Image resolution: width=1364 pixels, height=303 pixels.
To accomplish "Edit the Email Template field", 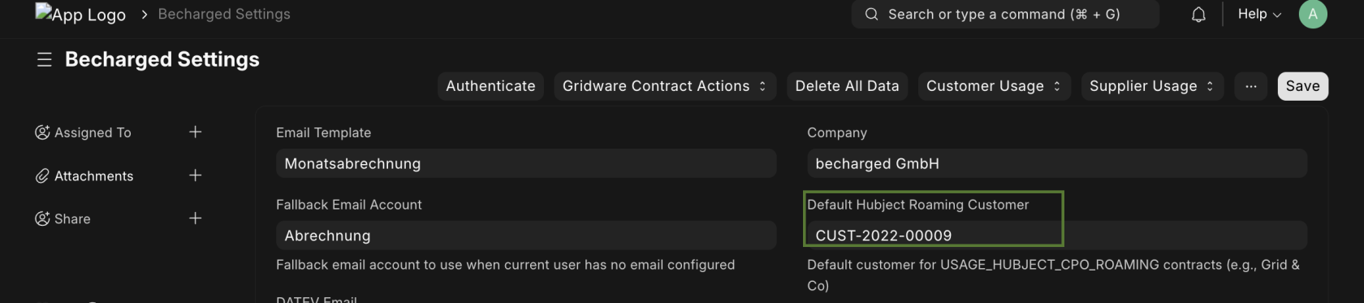I will [526, 163].
